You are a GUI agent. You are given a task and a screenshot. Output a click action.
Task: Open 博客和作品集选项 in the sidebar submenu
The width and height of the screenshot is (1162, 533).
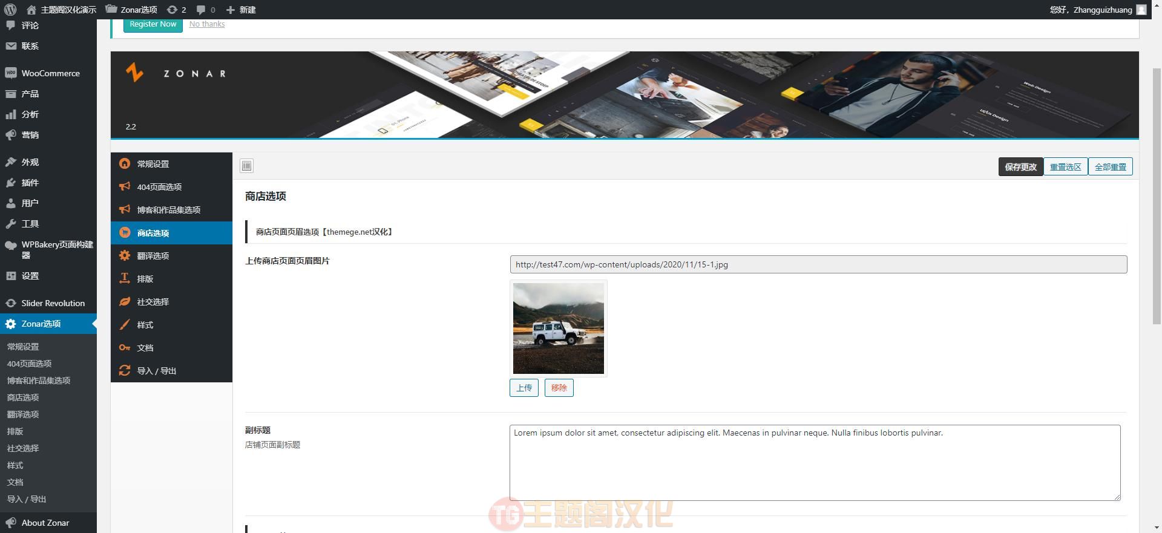[x=39, y=381]
